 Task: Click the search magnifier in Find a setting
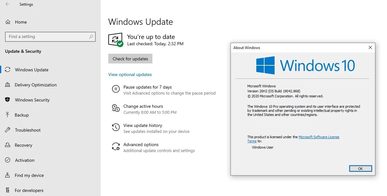(x=91, y=37)
